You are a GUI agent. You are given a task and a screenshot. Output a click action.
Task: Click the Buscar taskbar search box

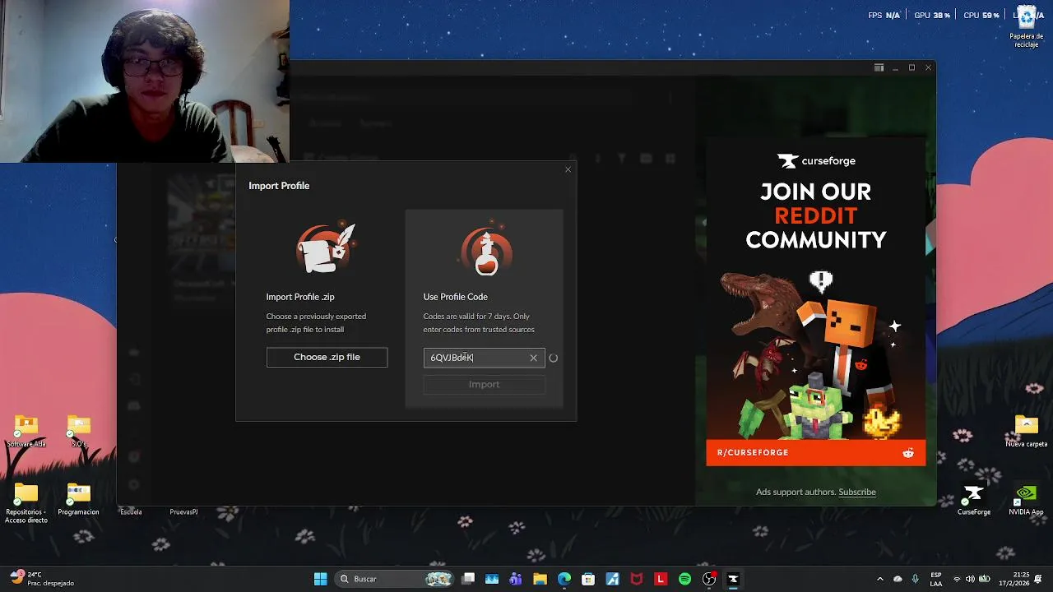click(x=395, y=579)
